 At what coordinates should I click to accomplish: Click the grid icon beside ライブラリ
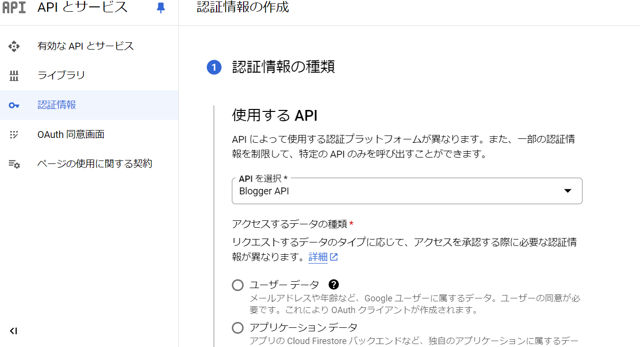tap(14, 75)
